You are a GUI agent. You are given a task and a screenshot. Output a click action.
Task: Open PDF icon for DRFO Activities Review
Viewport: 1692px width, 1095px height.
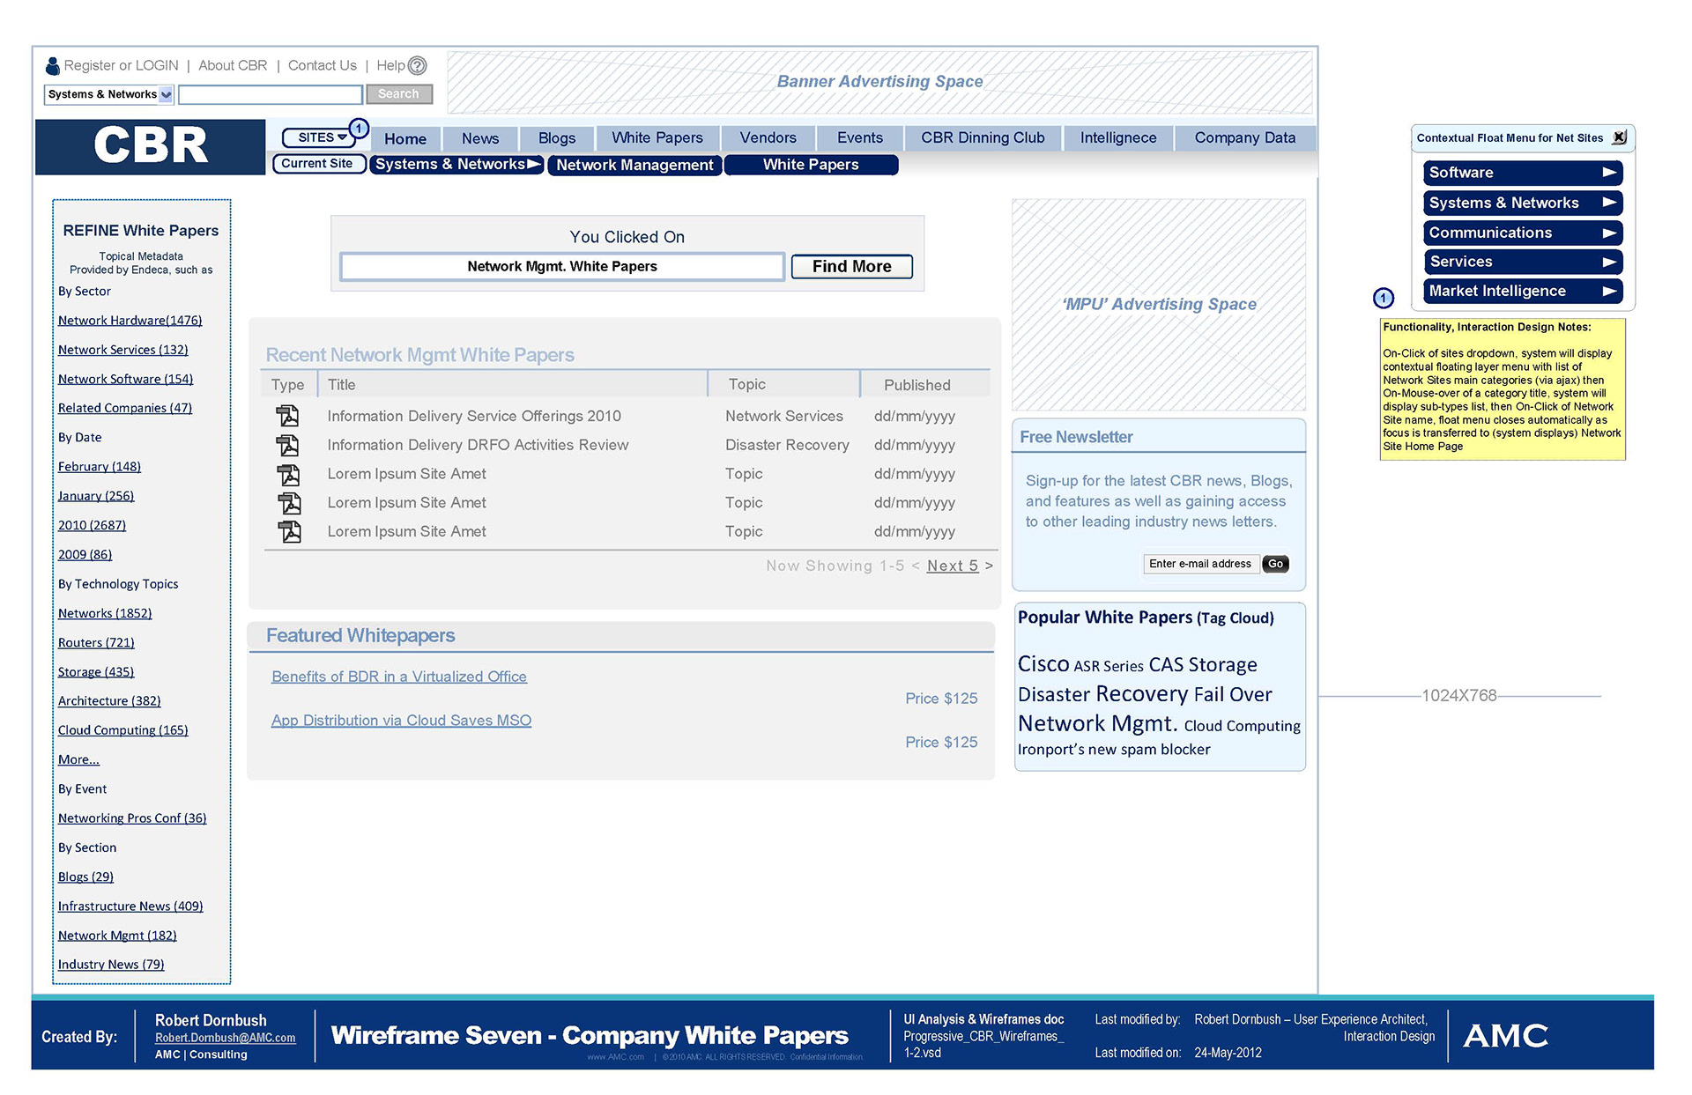pos(288,445)
